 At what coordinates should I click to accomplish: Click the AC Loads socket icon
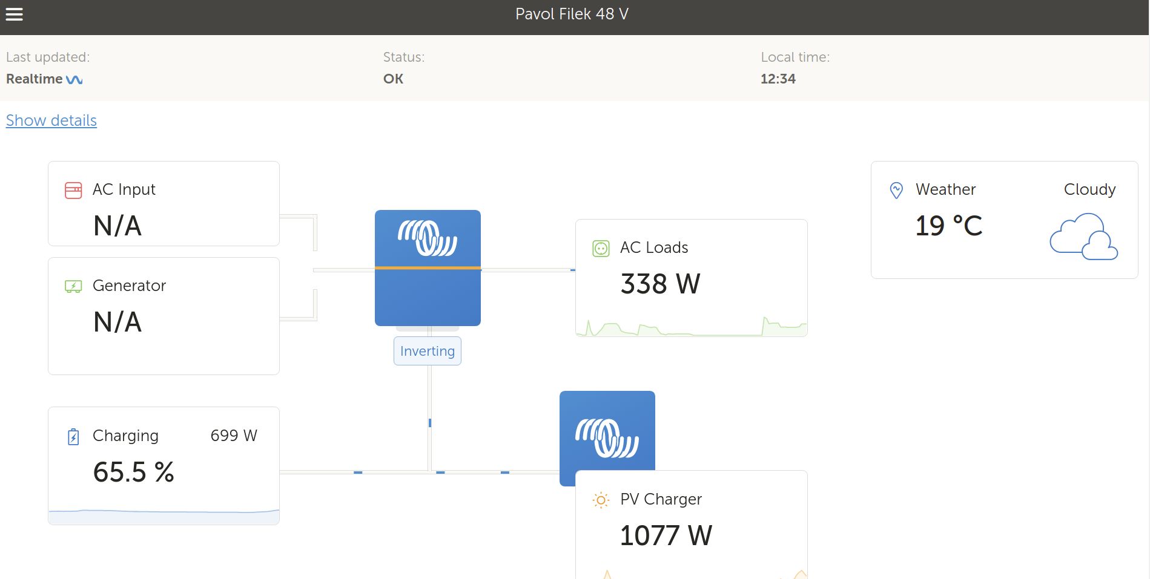(601, 249)
